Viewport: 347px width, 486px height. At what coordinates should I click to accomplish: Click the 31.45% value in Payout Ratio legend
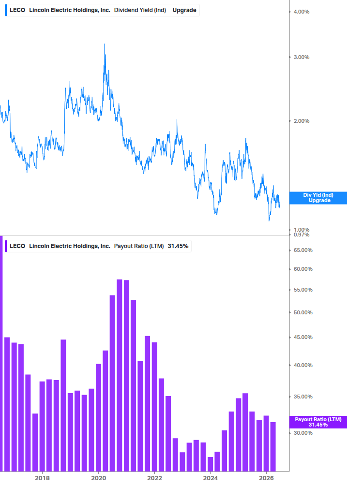[x=178, y=246]
